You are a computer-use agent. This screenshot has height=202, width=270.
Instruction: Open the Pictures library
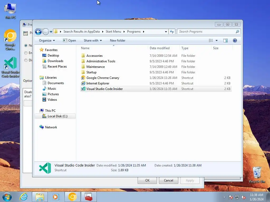click(53, 94)
